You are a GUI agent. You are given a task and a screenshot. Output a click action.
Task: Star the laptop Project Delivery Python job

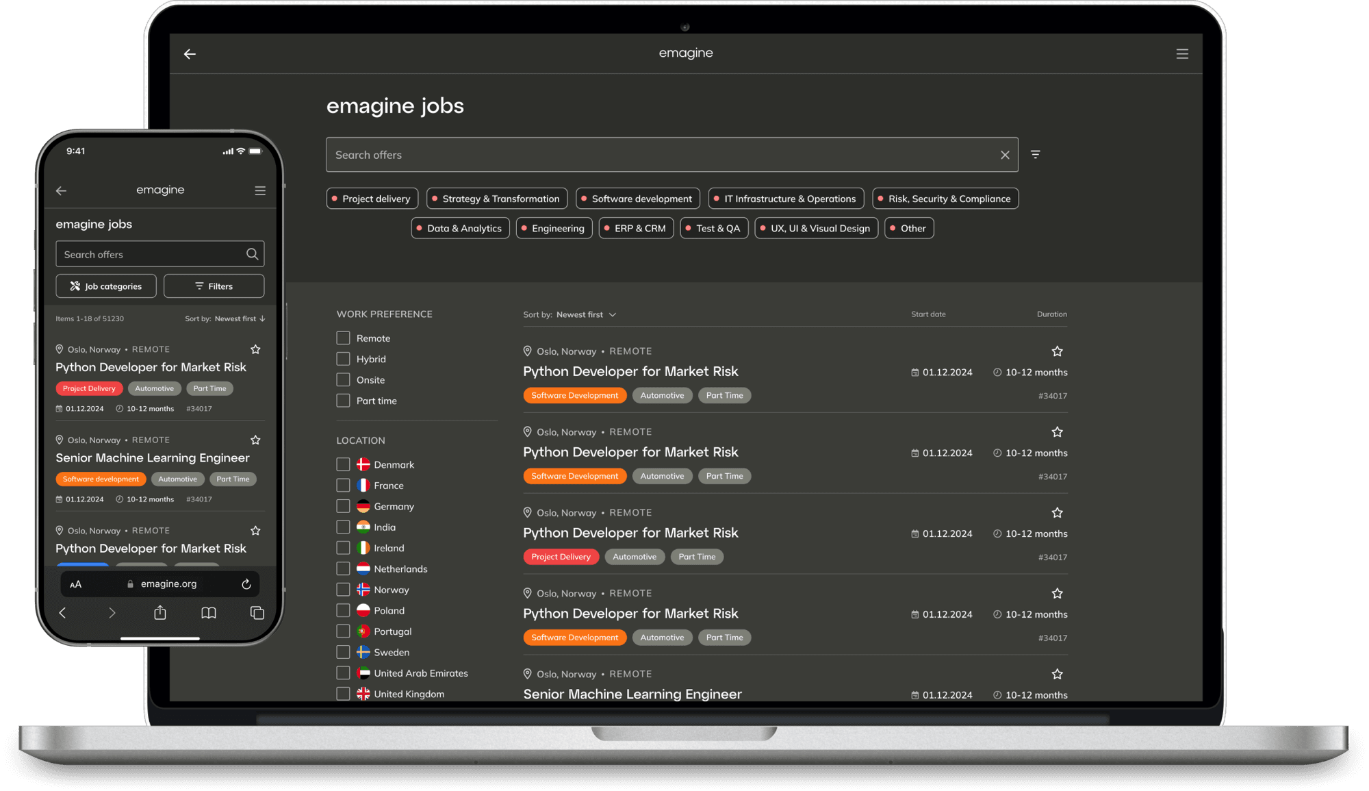1057,513
